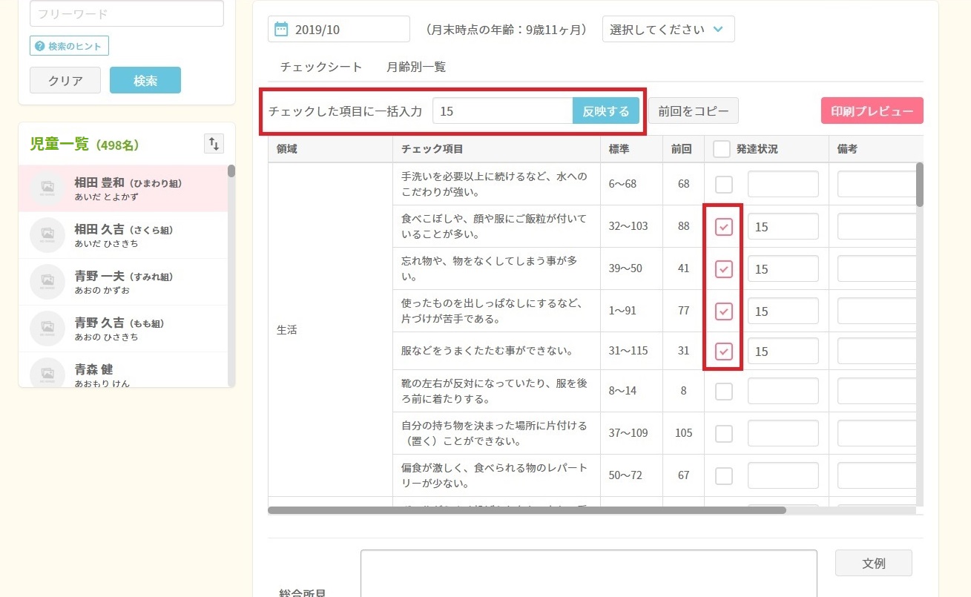Select 相田 久吉 (さくら組) in the list
The height and width of the screenshot is (597, 971).
[122, 235]
